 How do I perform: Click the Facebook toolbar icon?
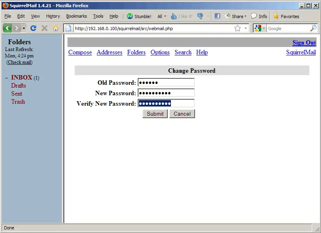coord(217,16)
